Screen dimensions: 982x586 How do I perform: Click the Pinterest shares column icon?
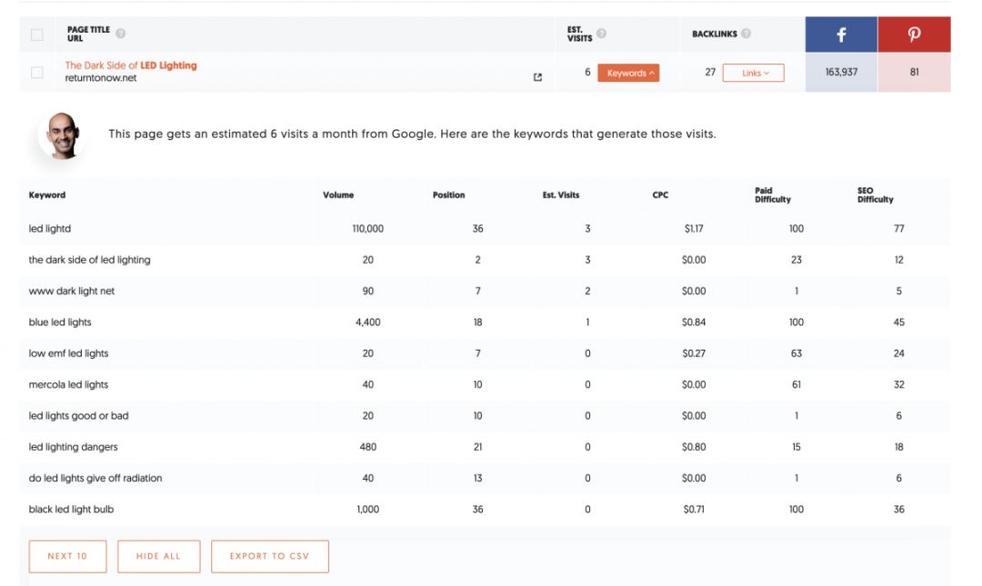[914, 35]
